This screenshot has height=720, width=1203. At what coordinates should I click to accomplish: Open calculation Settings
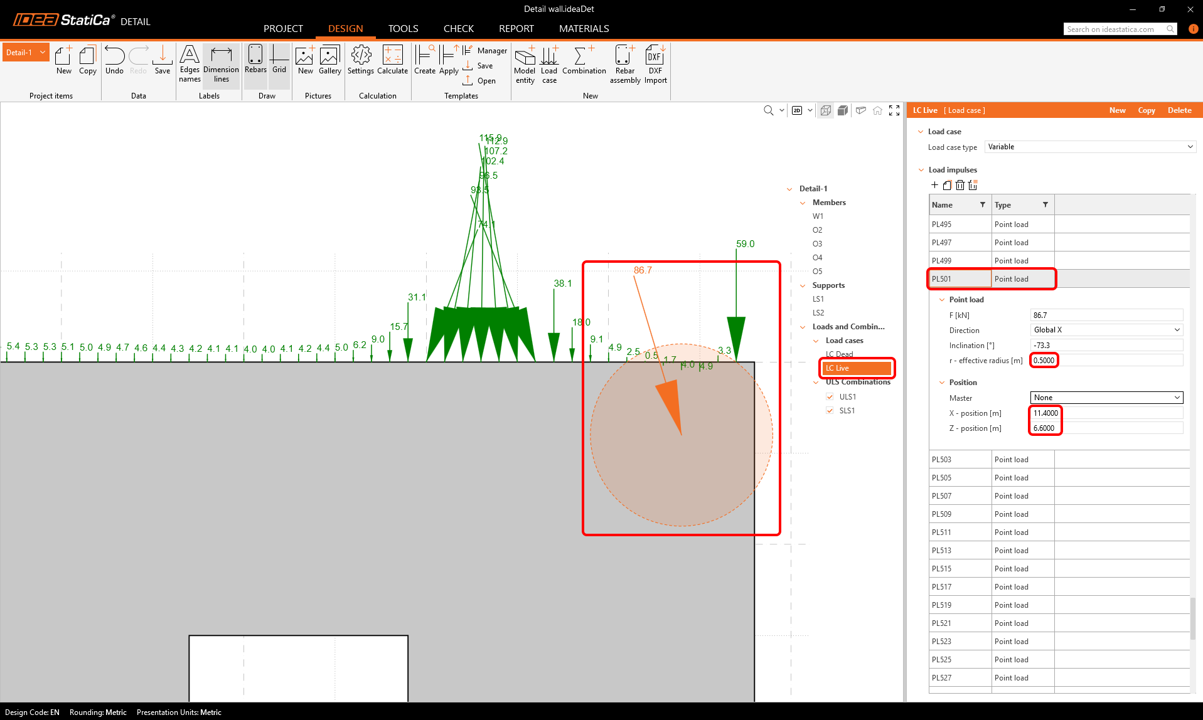361,60
